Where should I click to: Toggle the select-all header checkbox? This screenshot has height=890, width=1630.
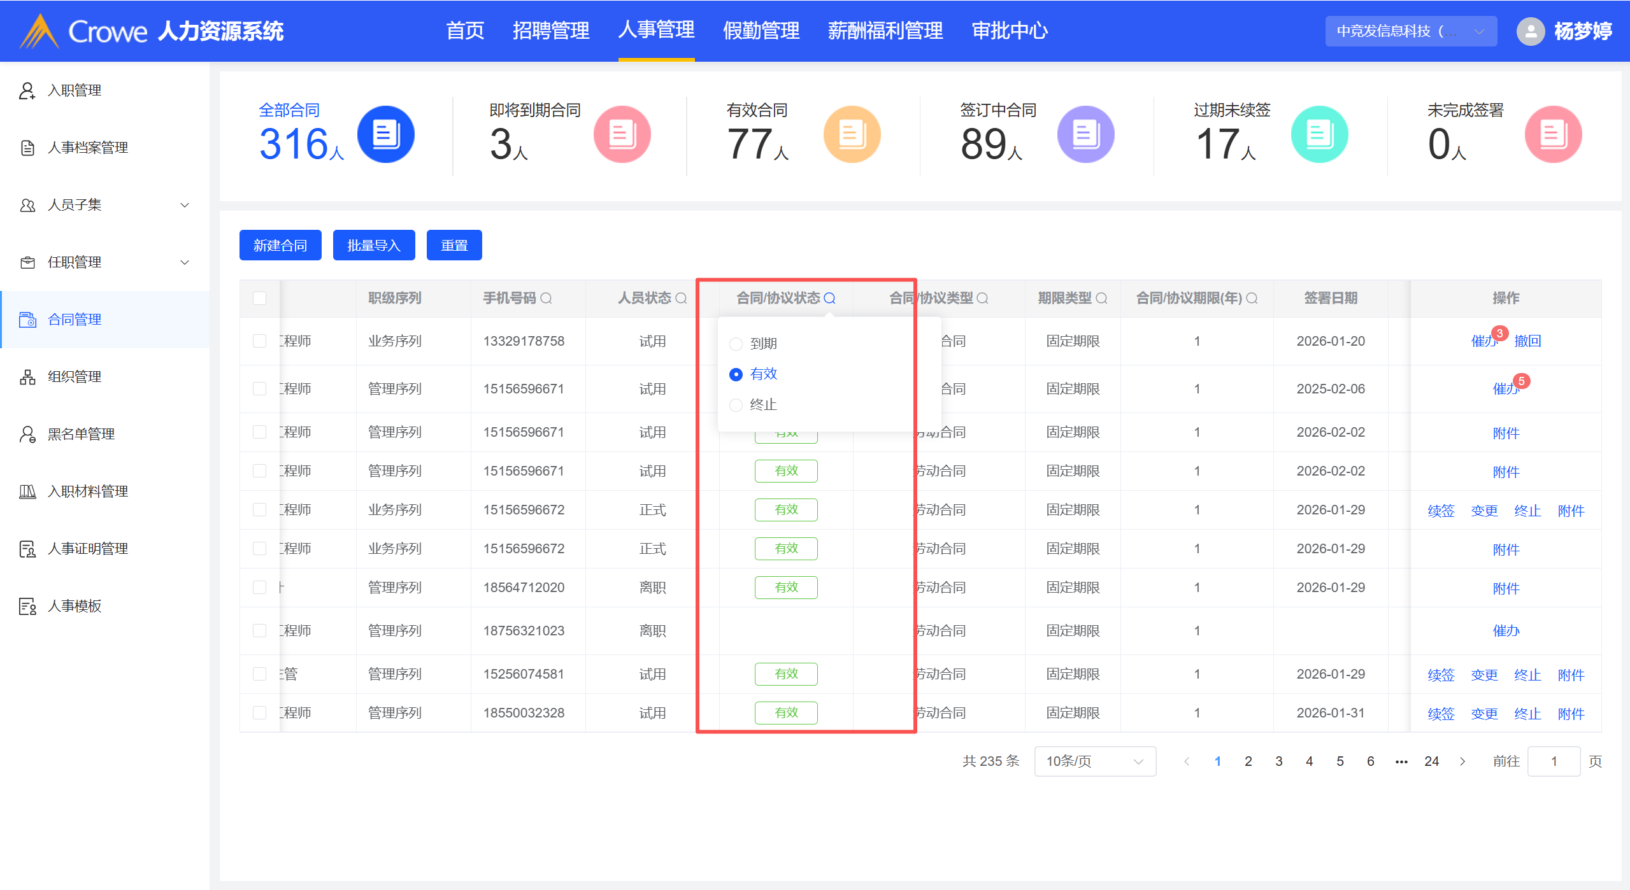coord(259,298)
